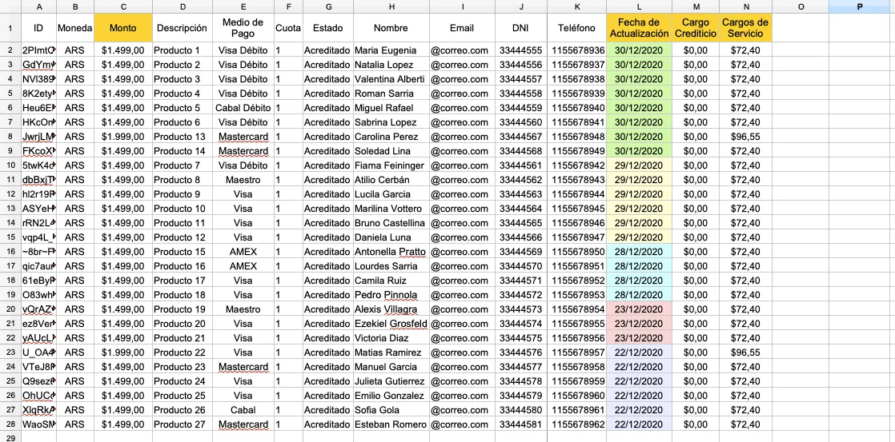
Task: Select phone number 1155678950
Action: point(576,252)
